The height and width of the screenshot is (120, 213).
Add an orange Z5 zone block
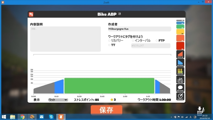[180, 38]
